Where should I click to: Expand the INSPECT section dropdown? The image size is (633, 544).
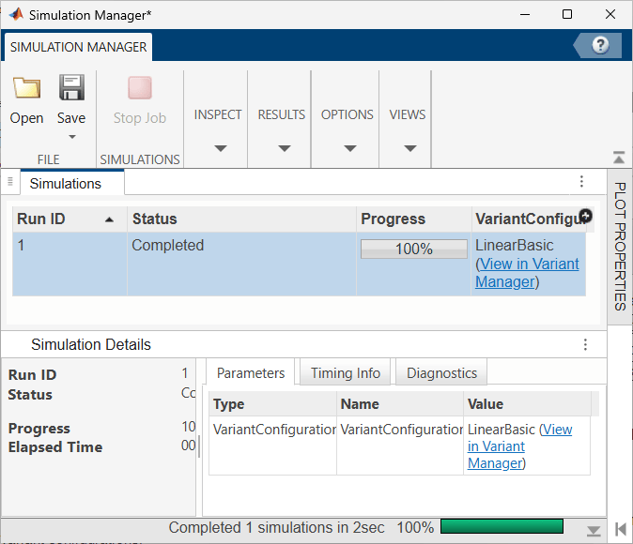tap(221, 148)
